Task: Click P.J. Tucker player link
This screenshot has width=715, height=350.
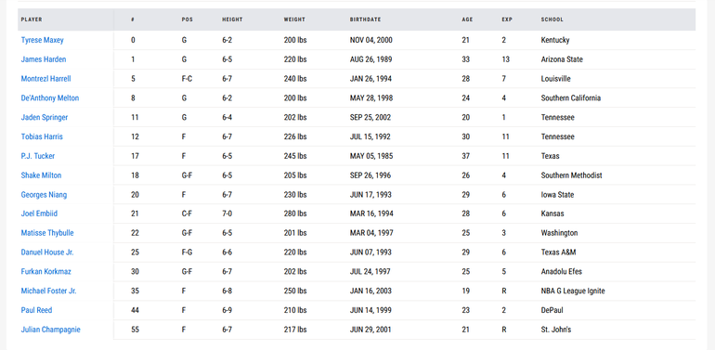Action: click(x=38, y=156)
